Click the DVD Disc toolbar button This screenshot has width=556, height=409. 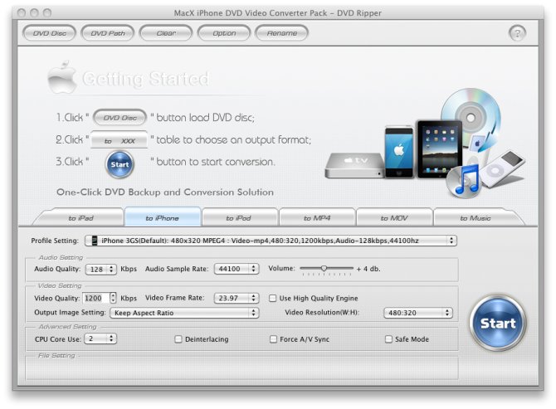[x=49, y=33]
